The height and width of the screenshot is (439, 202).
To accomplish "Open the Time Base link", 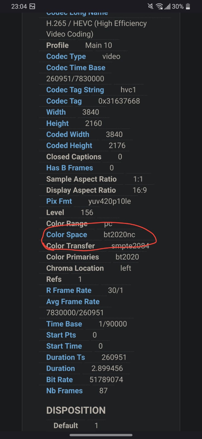I will 64,324.
